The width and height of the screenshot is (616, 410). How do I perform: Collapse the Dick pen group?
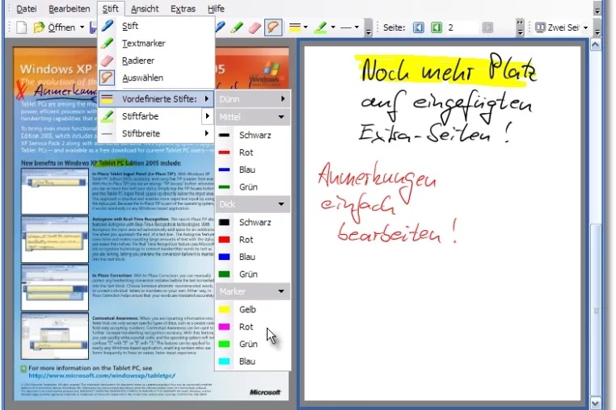(x=252, y=204)
